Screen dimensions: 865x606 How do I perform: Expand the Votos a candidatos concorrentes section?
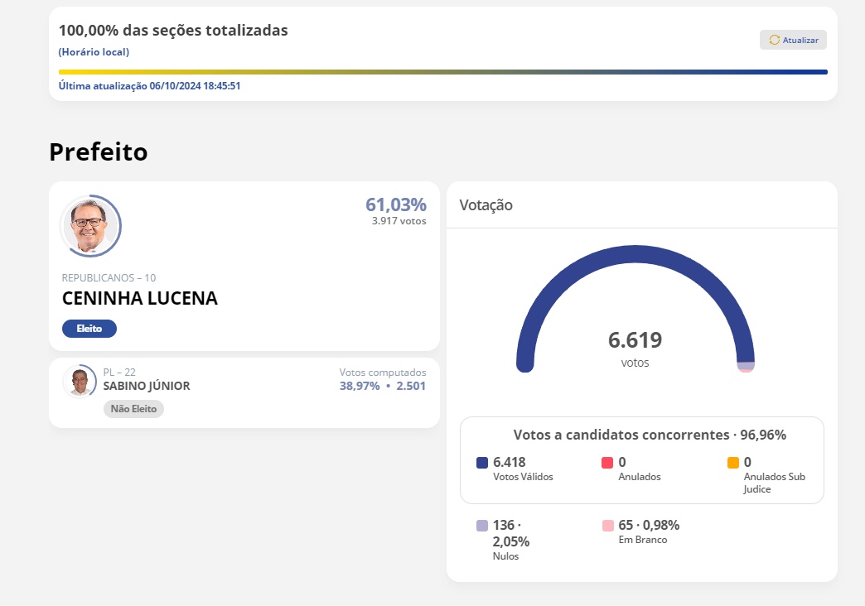[641, 434]
